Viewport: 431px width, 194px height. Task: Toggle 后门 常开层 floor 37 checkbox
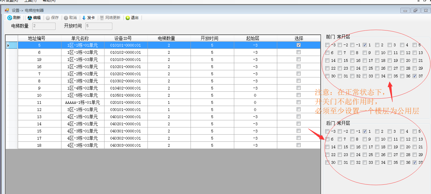point(414,163)
